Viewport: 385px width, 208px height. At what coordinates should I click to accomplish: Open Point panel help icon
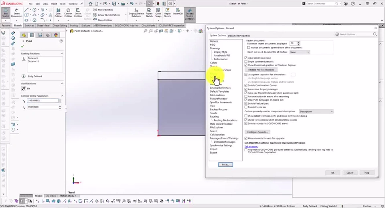(61, 41)
